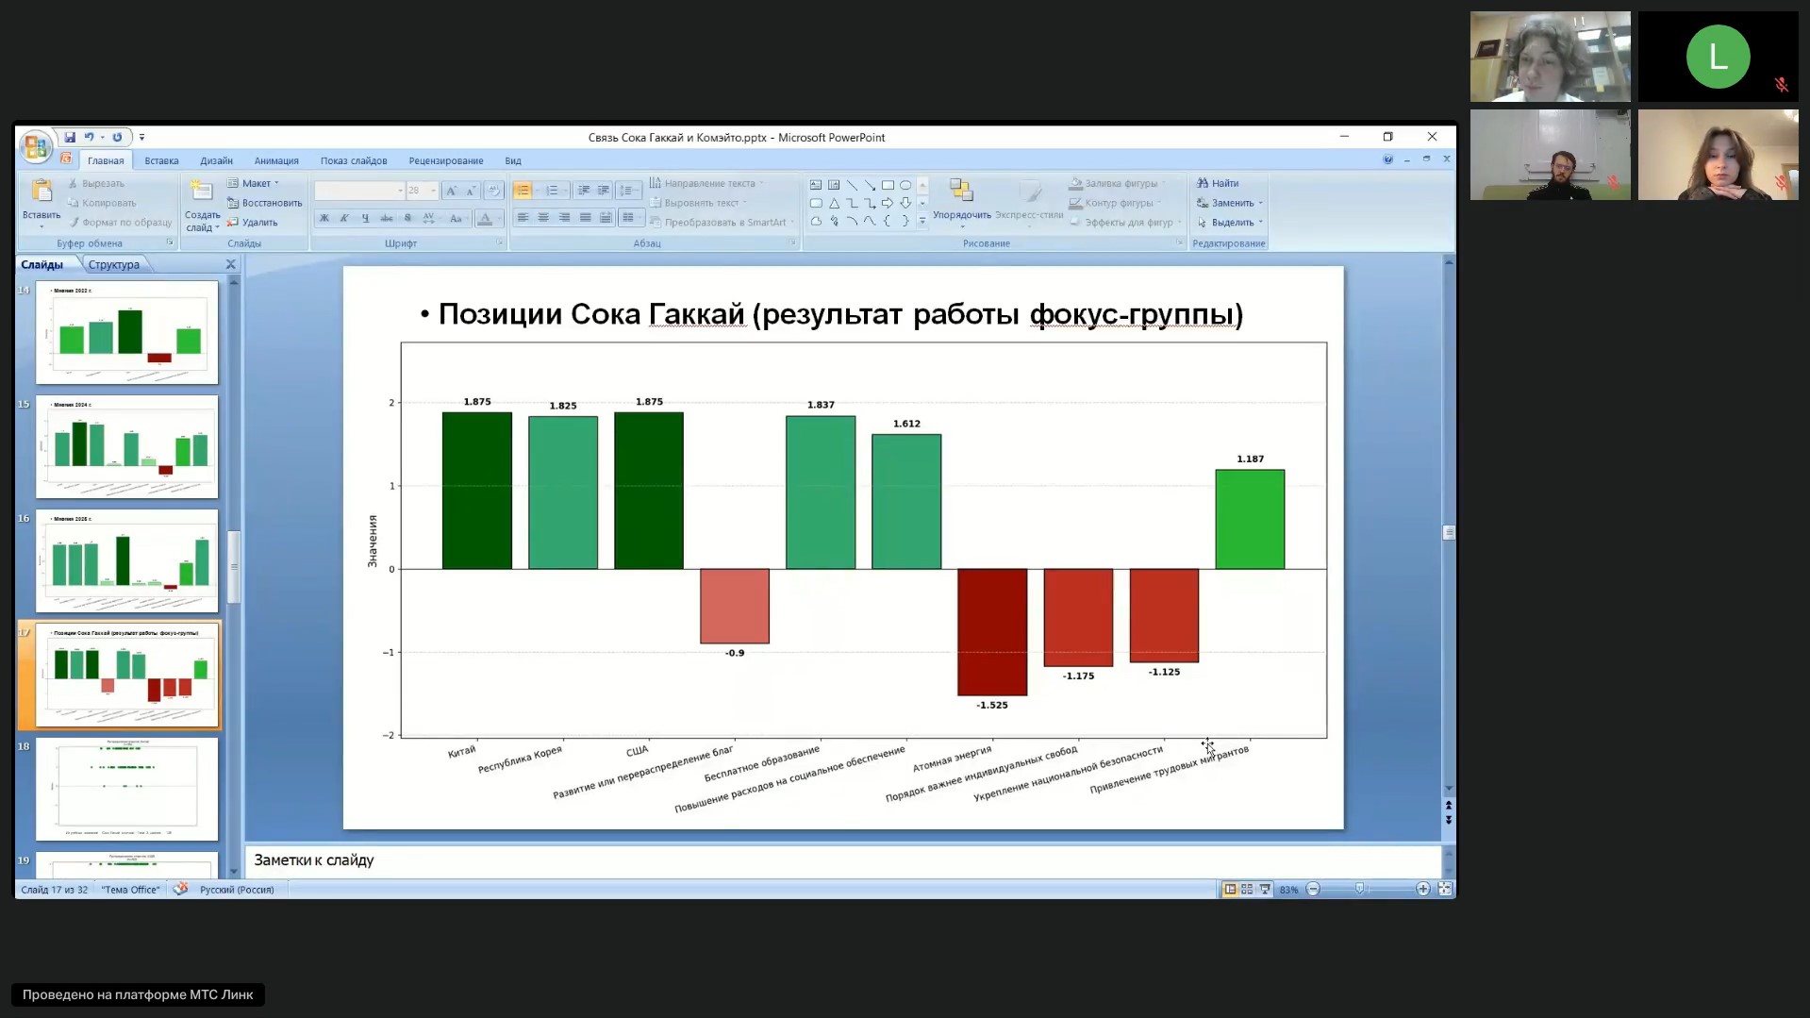Toggle bulleted list
This screenshot has height=1018, width=1810.
tap(522, 191)
